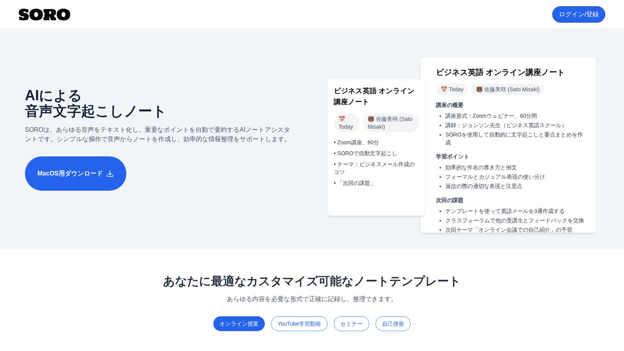624x351 pixels.
Task: Click 'SOROで自動文字起こし' bullet
Action: (x=365, y=153)
